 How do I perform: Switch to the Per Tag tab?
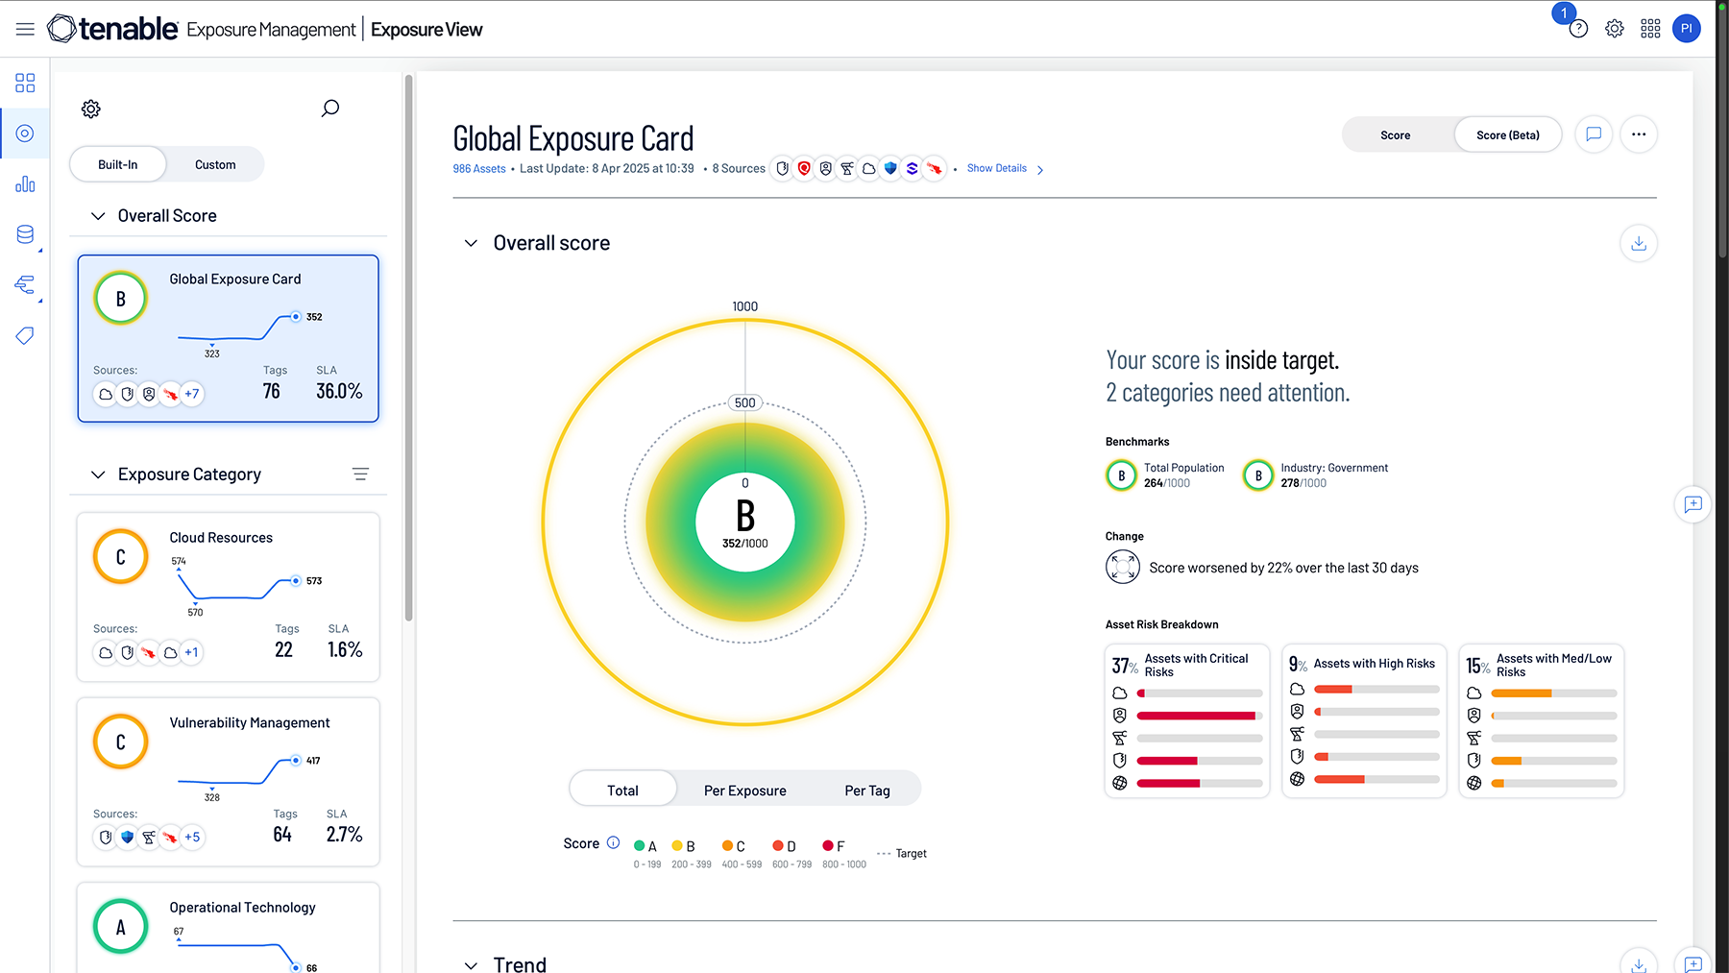(x=866, y=791)
